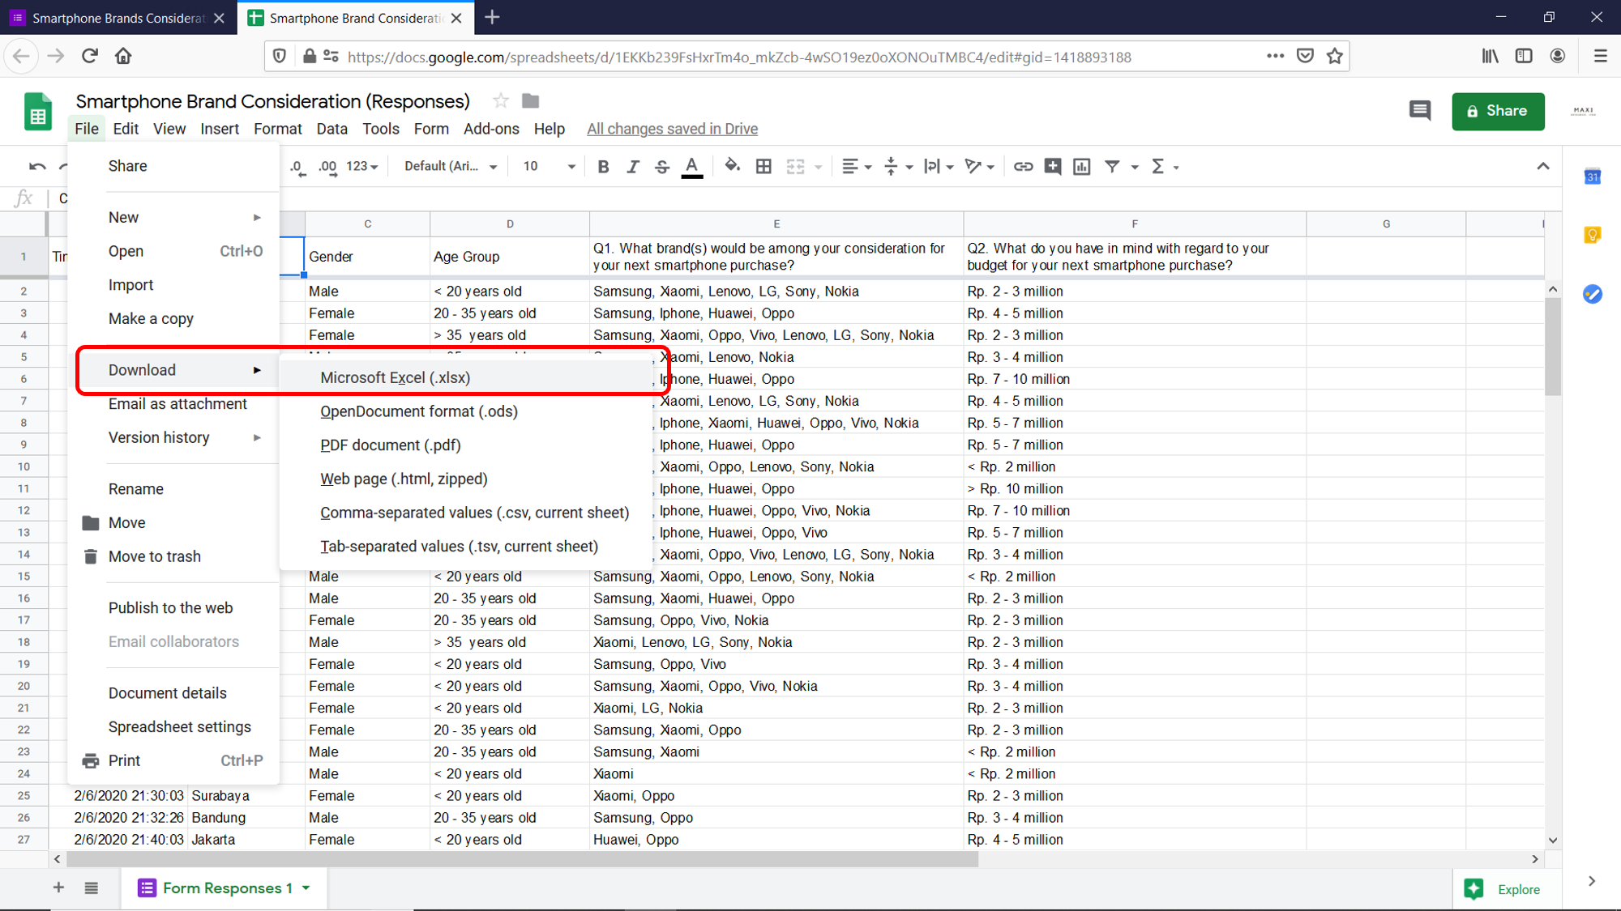Viewport: 1621px width, 911px height.
Task: Choose Comma-separated values (.csv) option
Action: point(466,513)
